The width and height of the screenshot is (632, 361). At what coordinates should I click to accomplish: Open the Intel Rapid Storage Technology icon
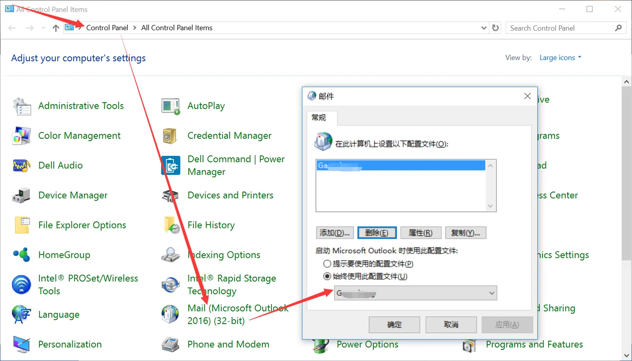click(171, 284)
